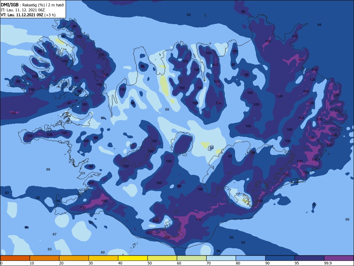Image resolution: width=354 pixels, height=266 pixels.
Task: Click the '87' value on the map
Action: pos(55,234)
